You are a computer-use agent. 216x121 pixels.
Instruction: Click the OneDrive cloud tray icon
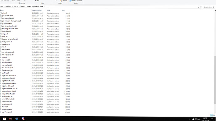[x=193, y=119]
